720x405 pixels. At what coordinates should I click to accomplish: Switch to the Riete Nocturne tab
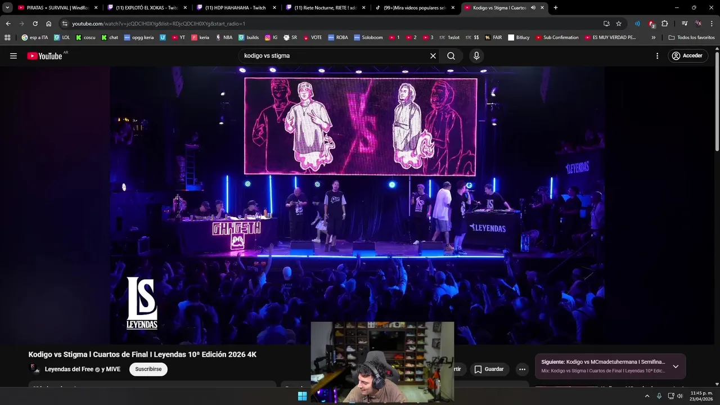click(x=326, y=8)
